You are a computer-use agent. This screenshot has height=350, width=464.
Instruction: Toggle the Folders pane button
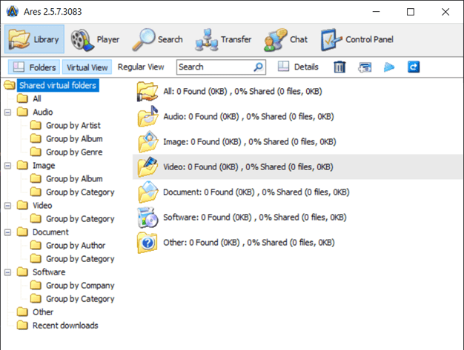point(34,67)
